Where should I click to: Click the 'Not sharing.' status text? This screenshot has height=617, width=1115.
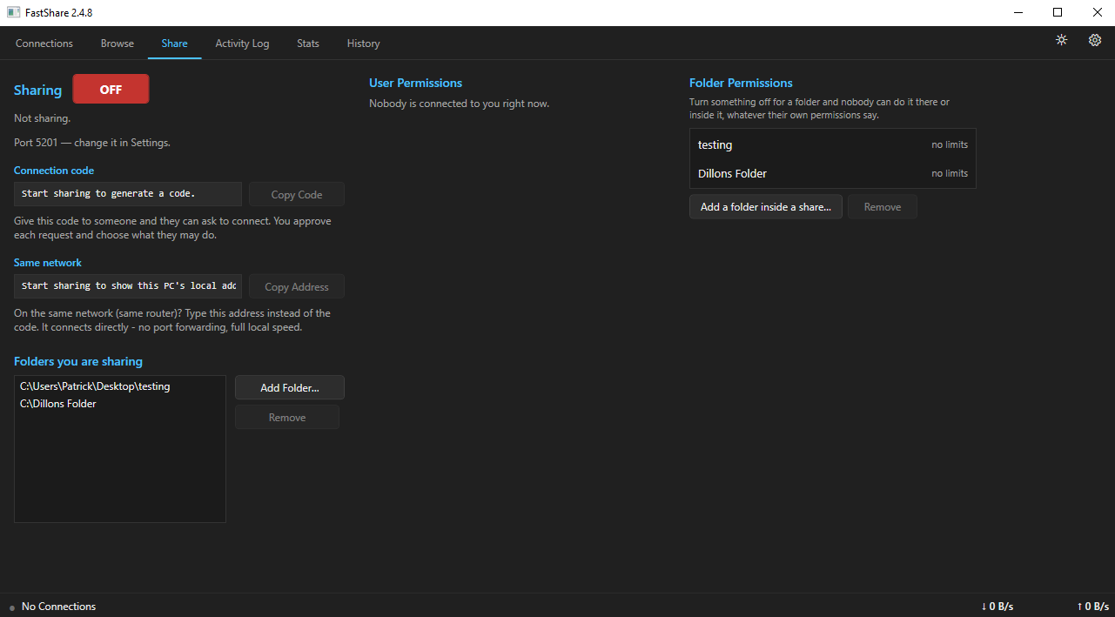tap(43, 118)
